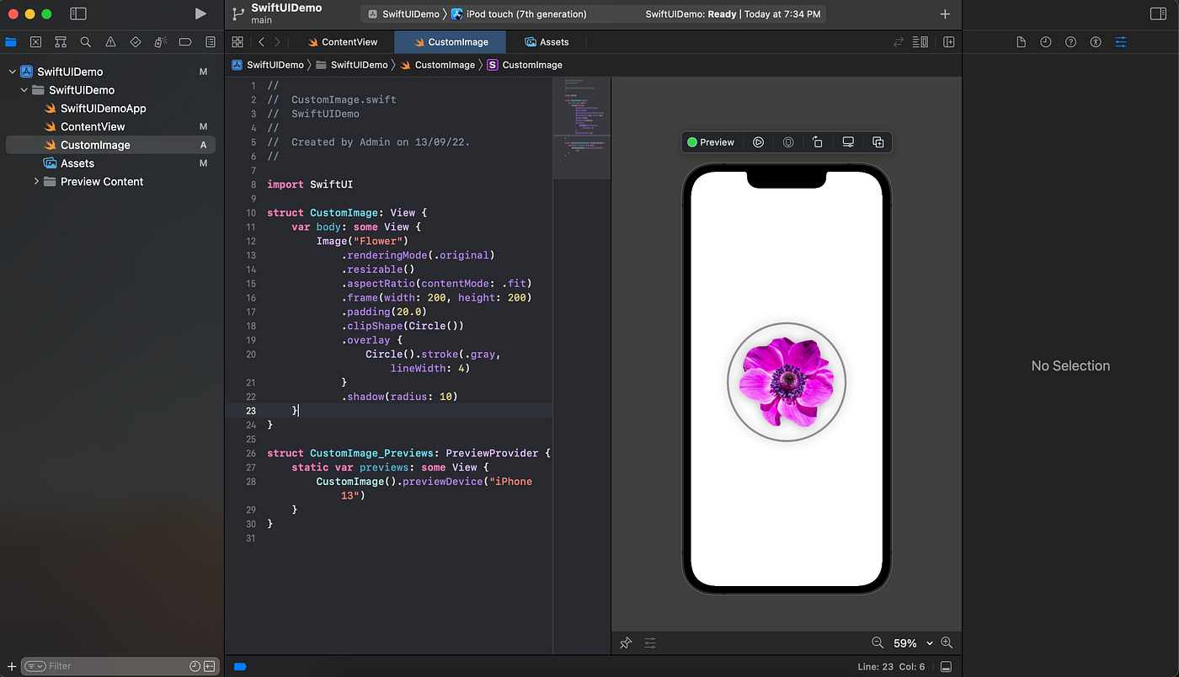Image resolution: width=1179 pixels, height=677 pixels.
Task: Open the Debug navigator
Action: point(160,41)
